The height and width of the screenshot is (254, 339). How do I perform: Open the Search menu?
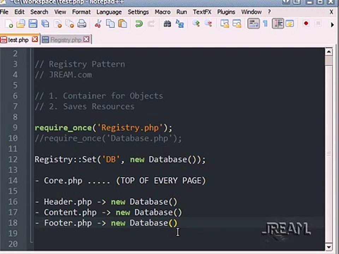point(39,12)
